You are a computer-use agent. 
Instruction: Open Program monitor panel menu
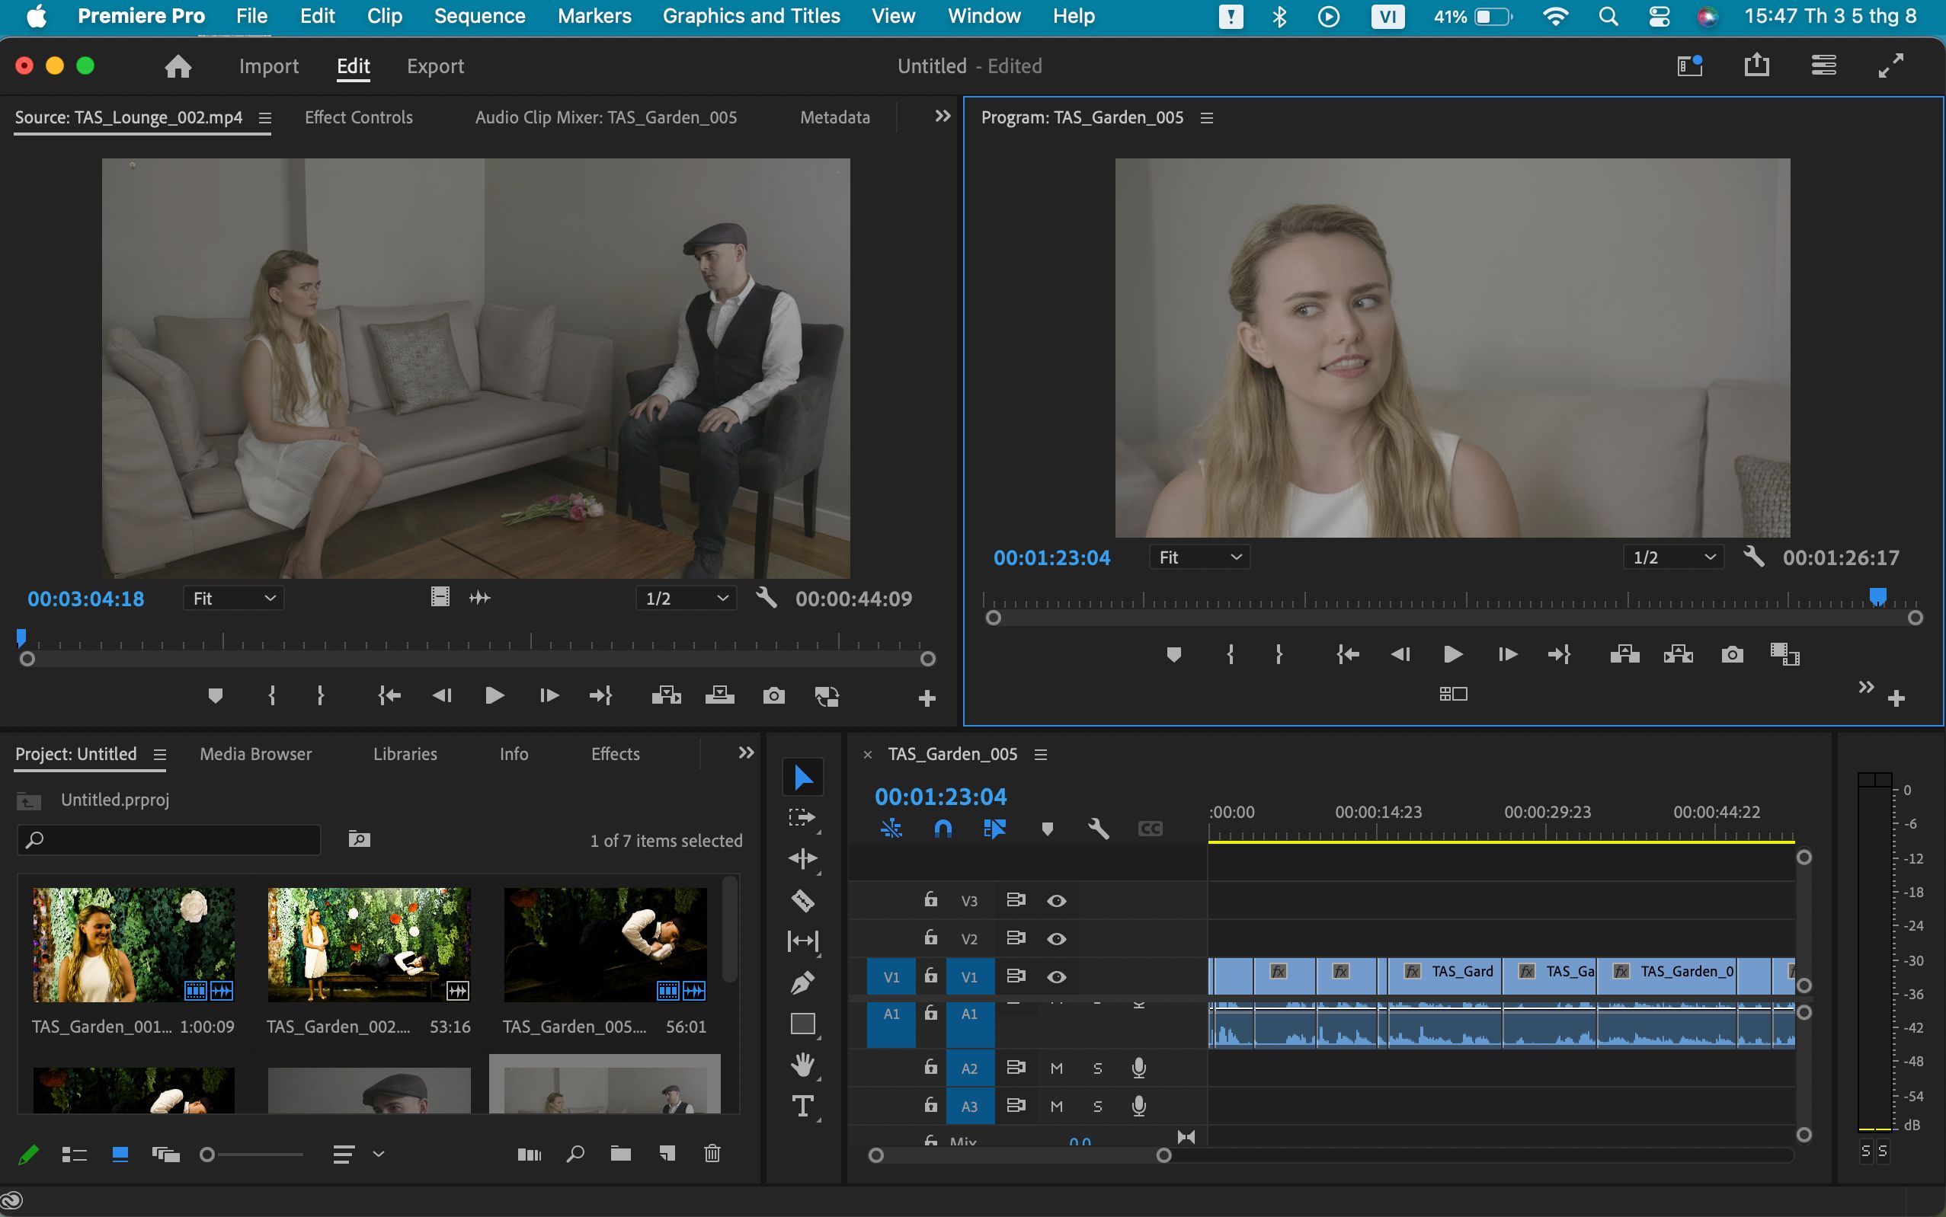[1206, 117]
